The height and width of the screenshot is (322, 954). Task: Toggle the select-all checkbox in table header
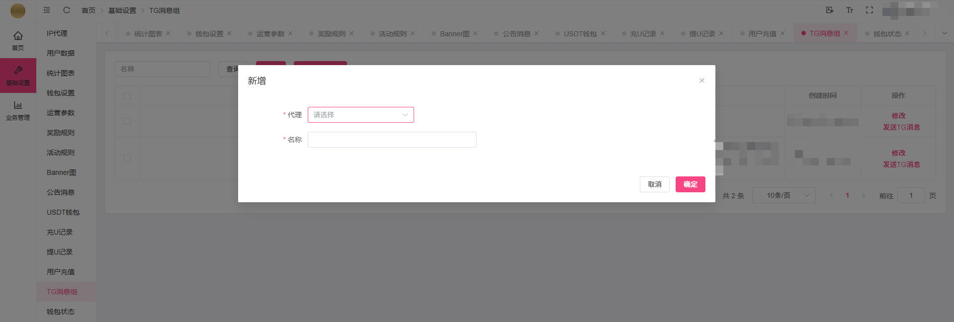pos(127,96)
